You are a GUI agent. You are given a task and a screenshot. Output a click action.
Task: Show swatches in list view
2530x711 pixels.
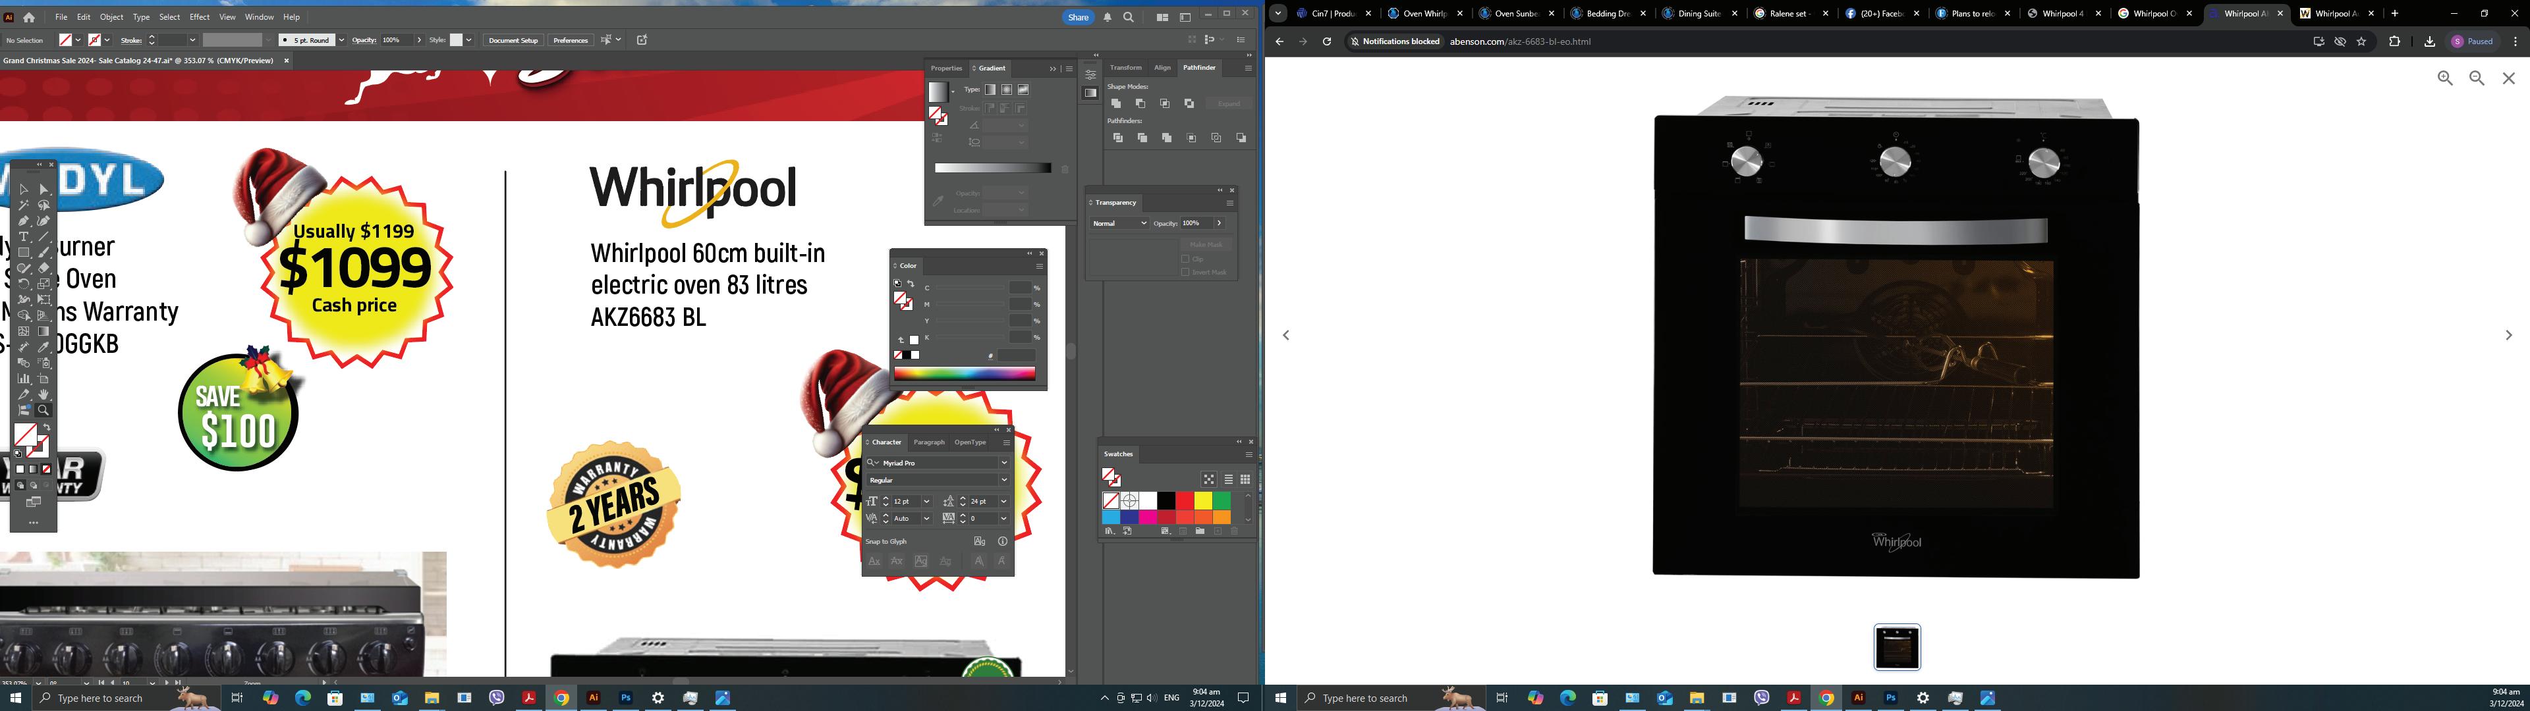click(x=1227, y=479)
